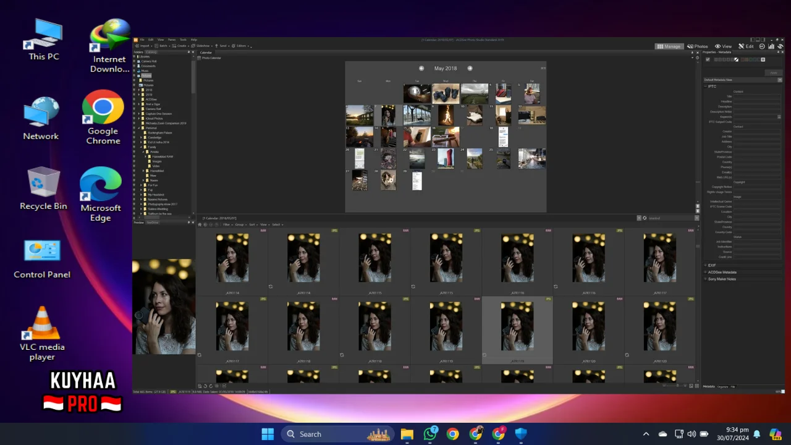The image size is (791, 445).
Task: Switch to Photos mode
Action: pyautogui.click(x=698, y=46)
